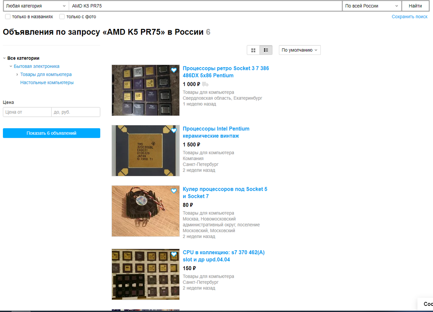Open 'Процессоры Intel Pentium керамические винтаж' listing title
433x312 pixels.
point(216,132)
